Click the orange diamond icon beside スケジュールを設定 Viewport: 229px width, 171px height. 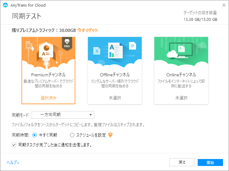pos(110,135)
